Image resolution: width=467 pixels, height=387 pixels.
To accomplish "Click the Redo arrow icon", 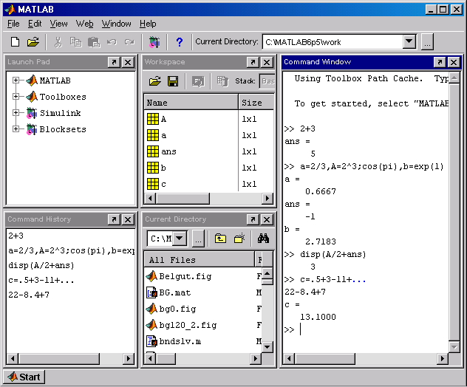I will point(129,42).
